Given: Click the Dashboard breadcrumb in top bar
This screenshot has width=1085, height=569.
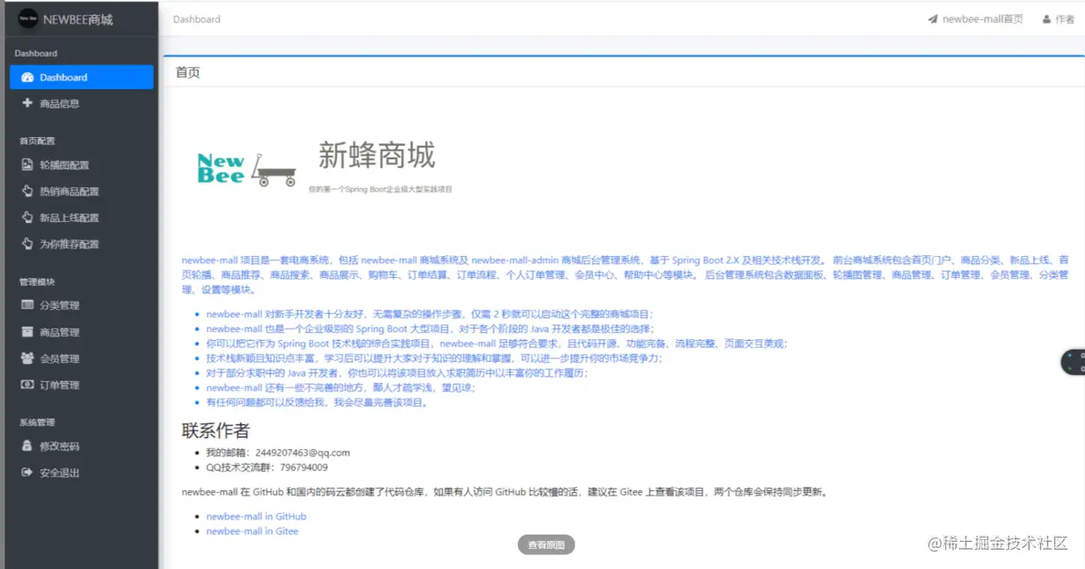Looking at the screenshot, I should coord(197,19).
